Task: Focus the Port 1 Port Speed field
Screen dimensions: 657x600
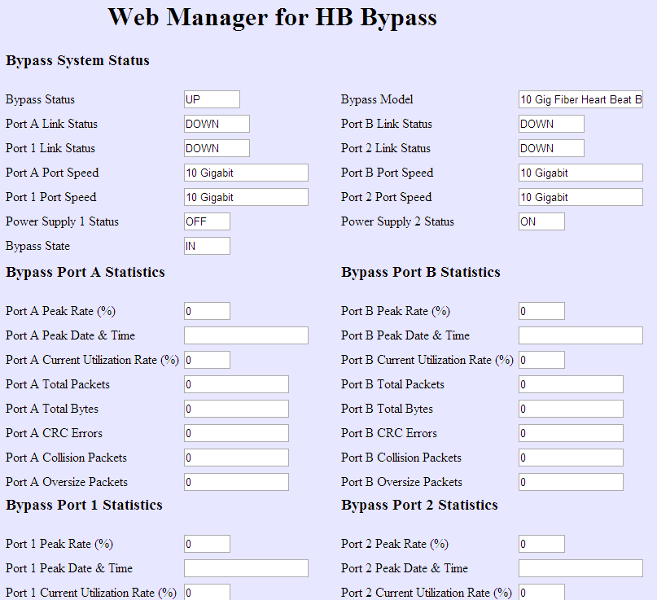Action: pos(246,197)
